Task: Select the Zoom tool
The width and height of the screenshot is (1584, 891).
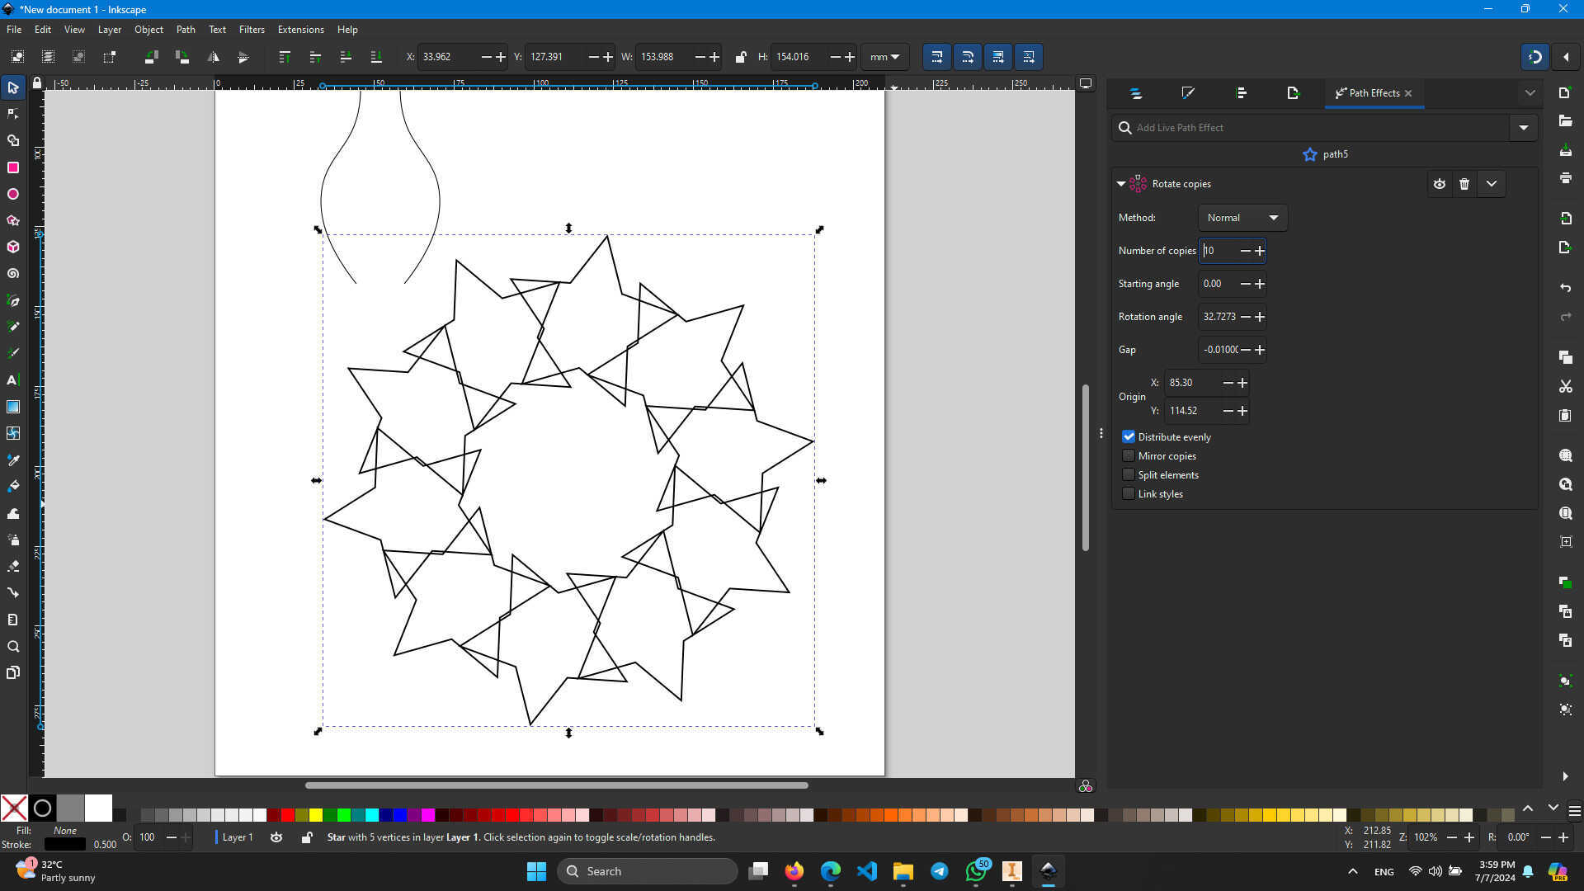Action: 13,646
